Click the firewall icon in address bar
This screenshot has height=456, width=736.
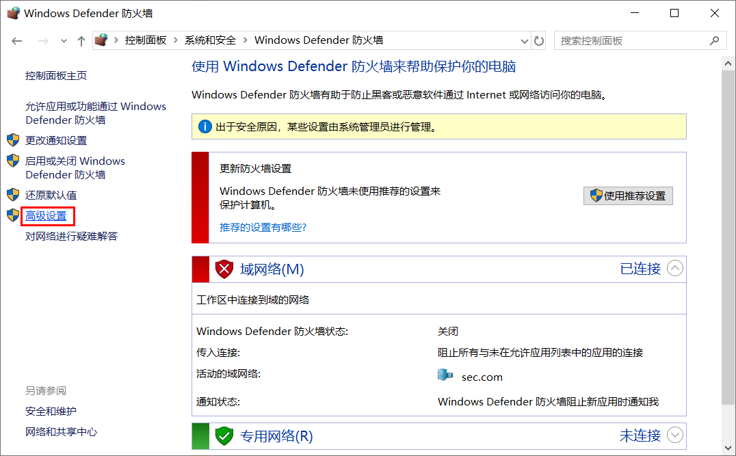[x=101, y=40]
